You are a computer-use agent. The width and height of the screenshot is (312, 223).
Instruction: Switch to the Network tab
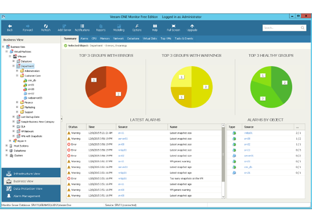point(119,39)
